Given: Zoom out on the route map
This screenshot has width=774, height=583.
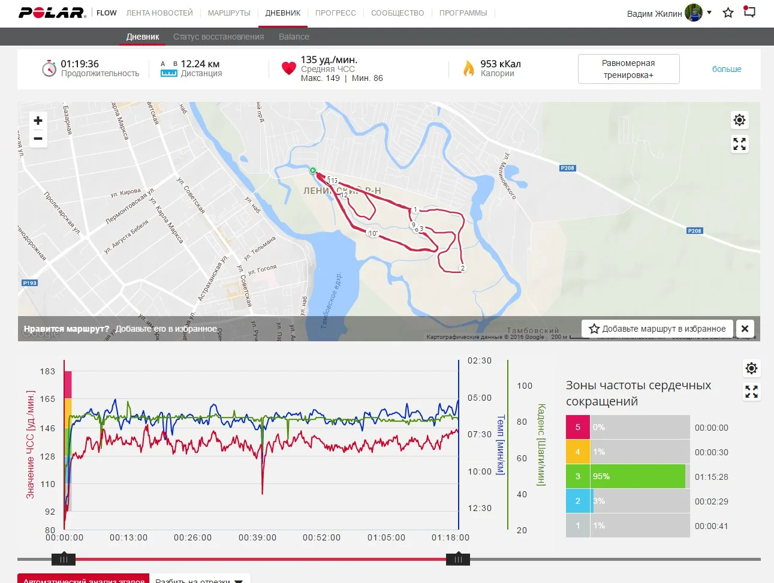Looking at the screenshot, I should coord(38,139).
